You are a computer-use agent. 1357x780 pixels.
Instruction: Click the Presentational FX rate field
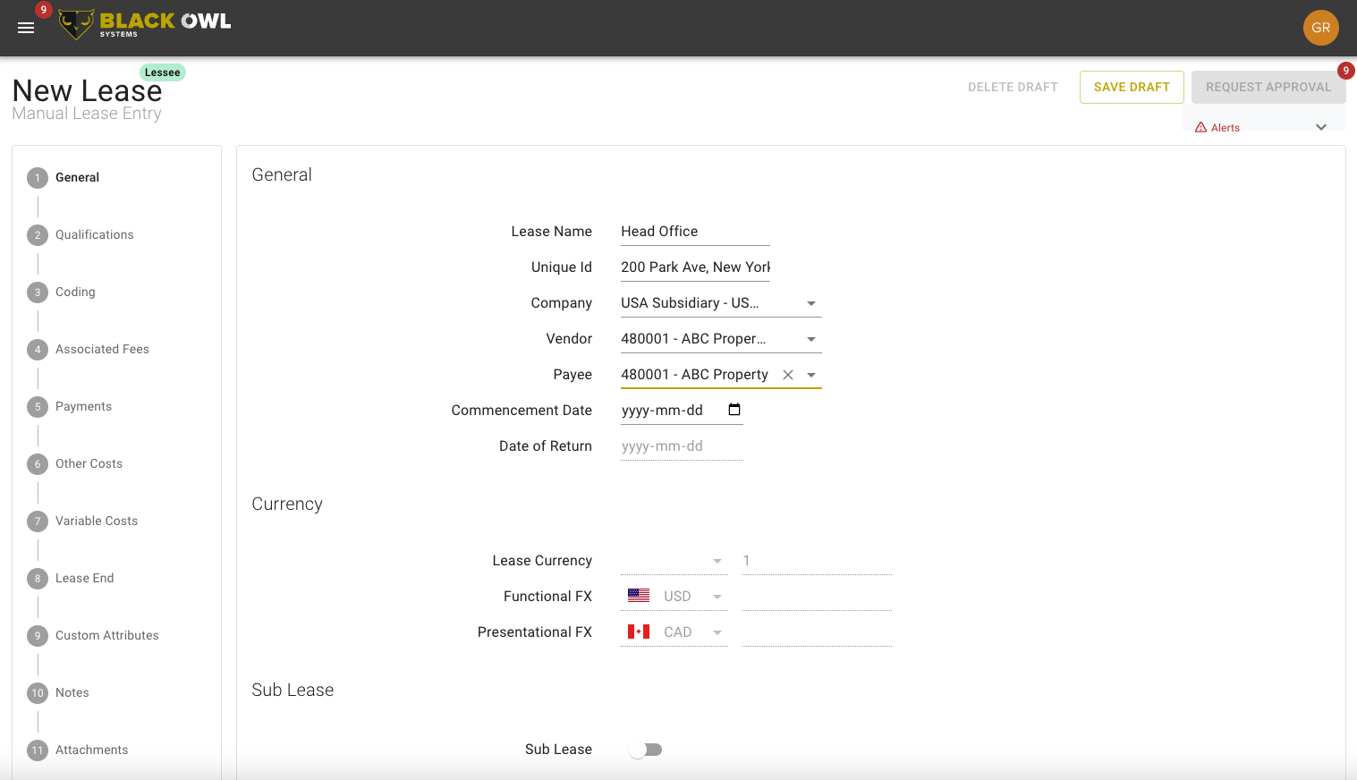pos(817,632)
